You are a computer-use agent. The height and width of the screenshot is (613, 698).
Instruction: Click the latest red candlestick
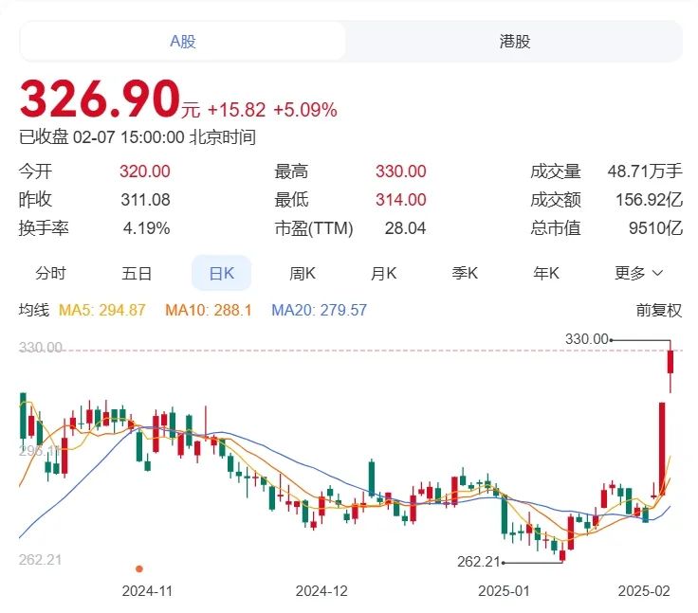tap(670, 363)
